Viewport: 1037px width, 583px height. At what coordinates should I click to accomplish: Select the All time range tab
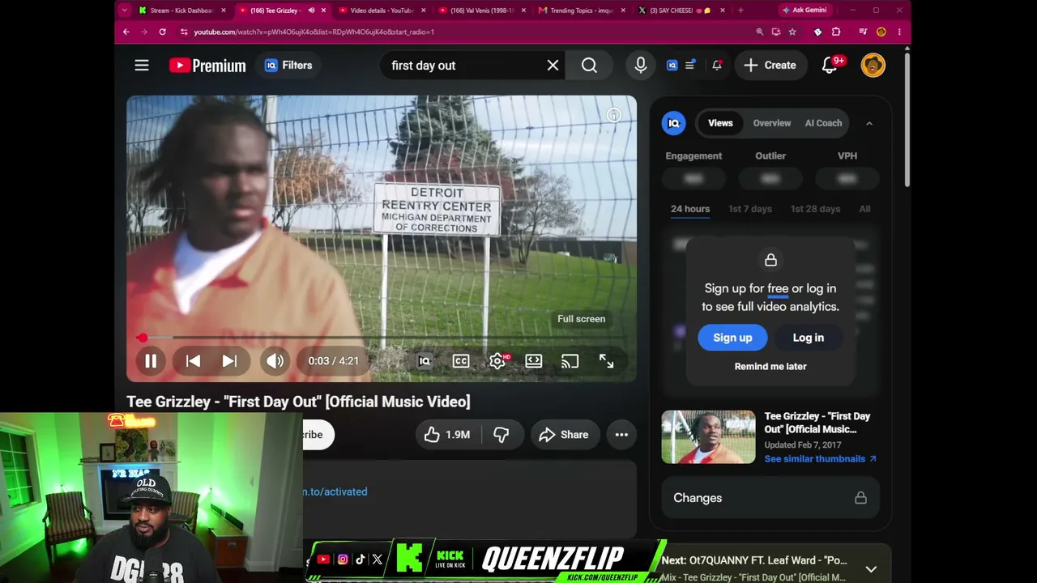tap(864, 209)
